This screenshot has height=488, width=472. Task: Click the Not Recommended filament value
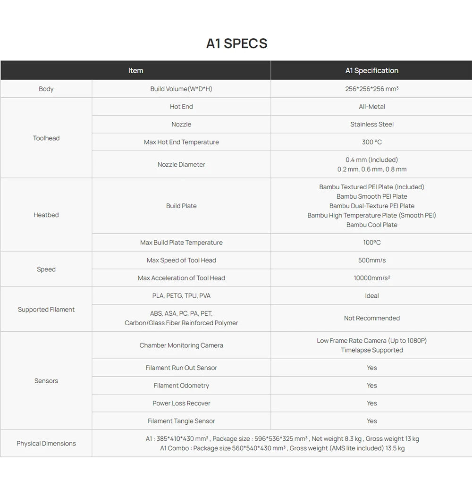(372, 318)
